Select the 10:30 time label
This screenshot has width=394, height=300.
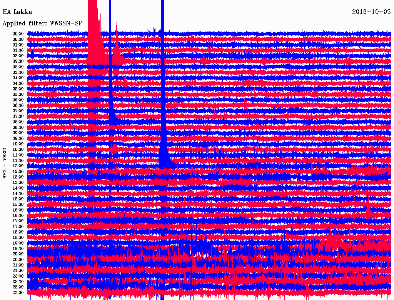[18, 149]
